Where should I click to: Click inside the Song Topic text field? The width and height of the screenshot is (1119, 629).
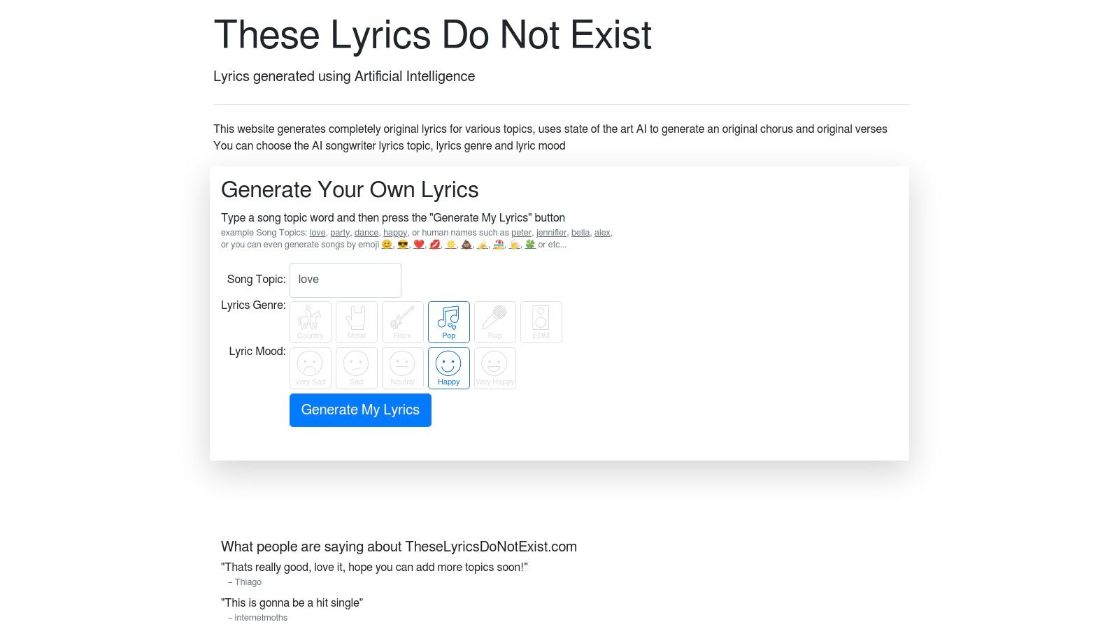345,280
